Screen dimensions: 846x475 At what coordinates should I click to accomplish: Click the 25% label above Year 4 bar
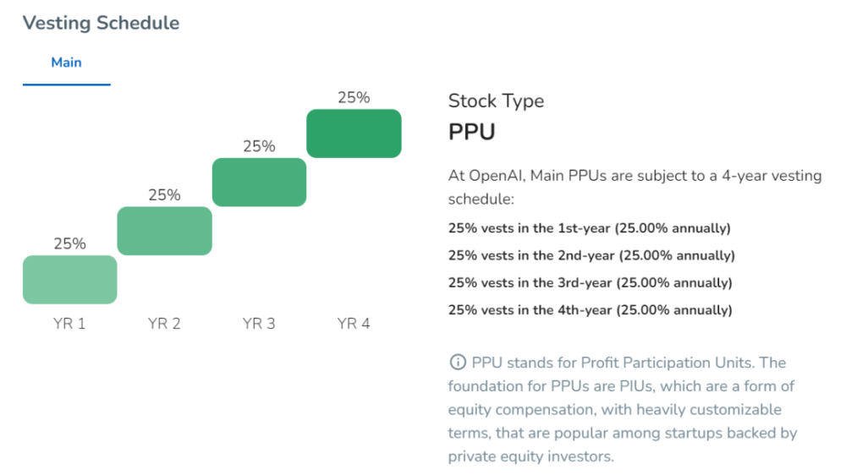[354, 97]
